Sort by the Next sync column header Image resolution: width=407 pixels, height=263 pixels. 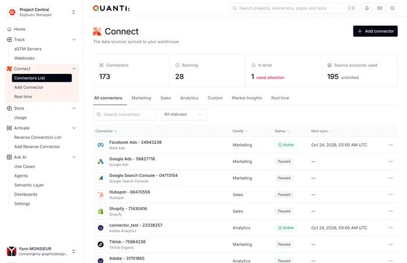pos(322,131)
